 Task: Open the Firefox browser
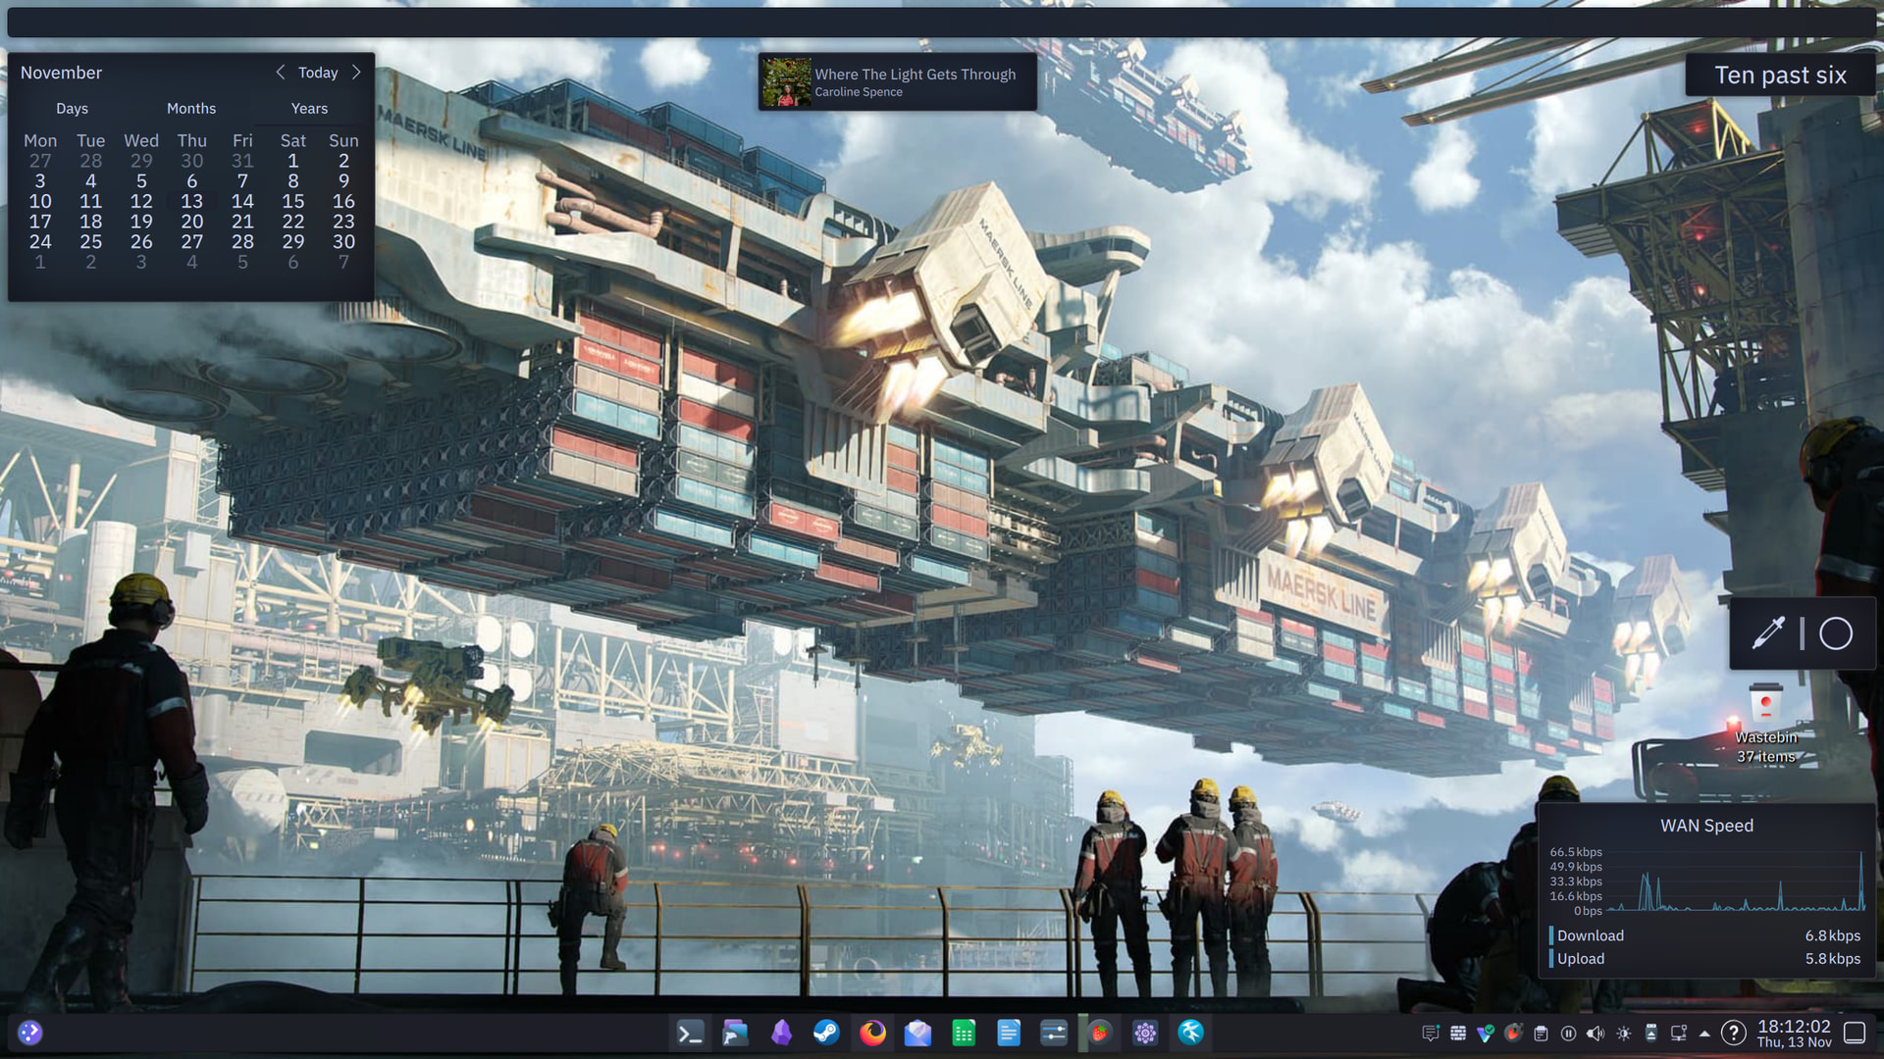(x=872, y=1033)
